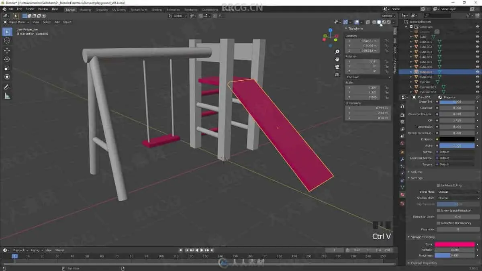Click the Alpha value slider

point(457,145)
